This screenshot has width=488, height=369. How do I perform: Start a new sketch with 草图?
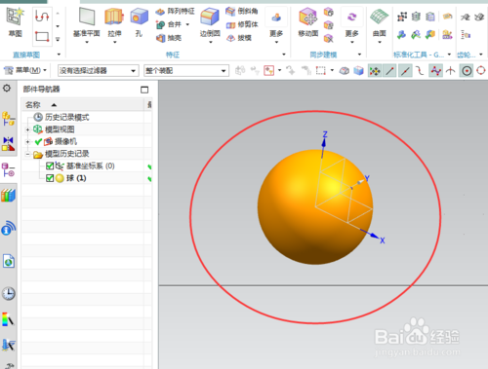[15, 22]
